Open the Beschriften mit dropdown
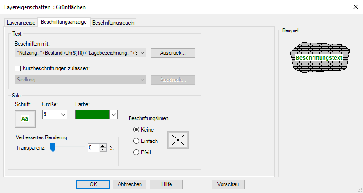Image resolution: width=363 pixels, height=193 pixels. pyautogui.click(x=81, y=53)
